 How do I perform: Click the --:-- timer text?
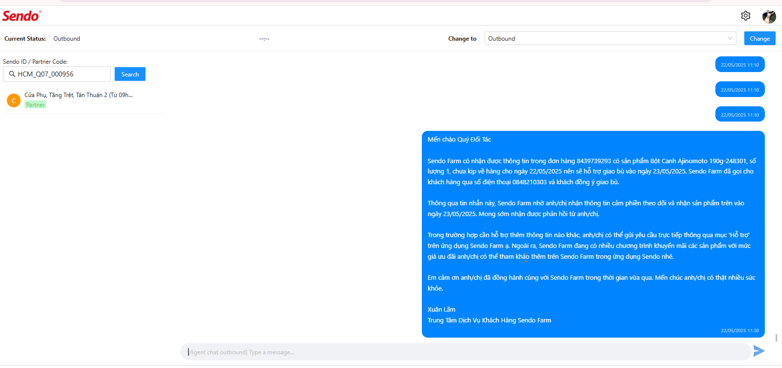coord(264,39)
